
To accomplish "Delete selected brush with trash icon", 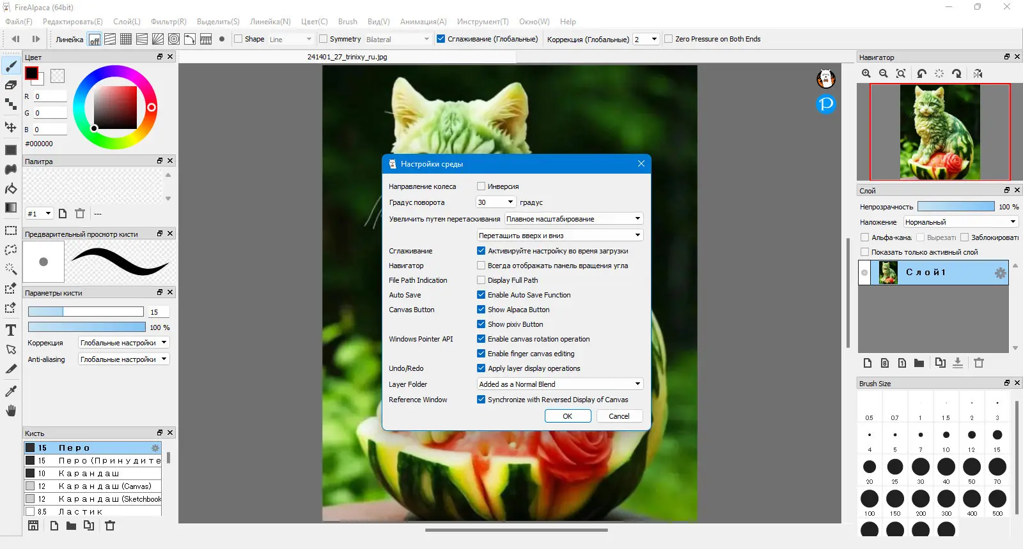I will (x=110, y=525).
